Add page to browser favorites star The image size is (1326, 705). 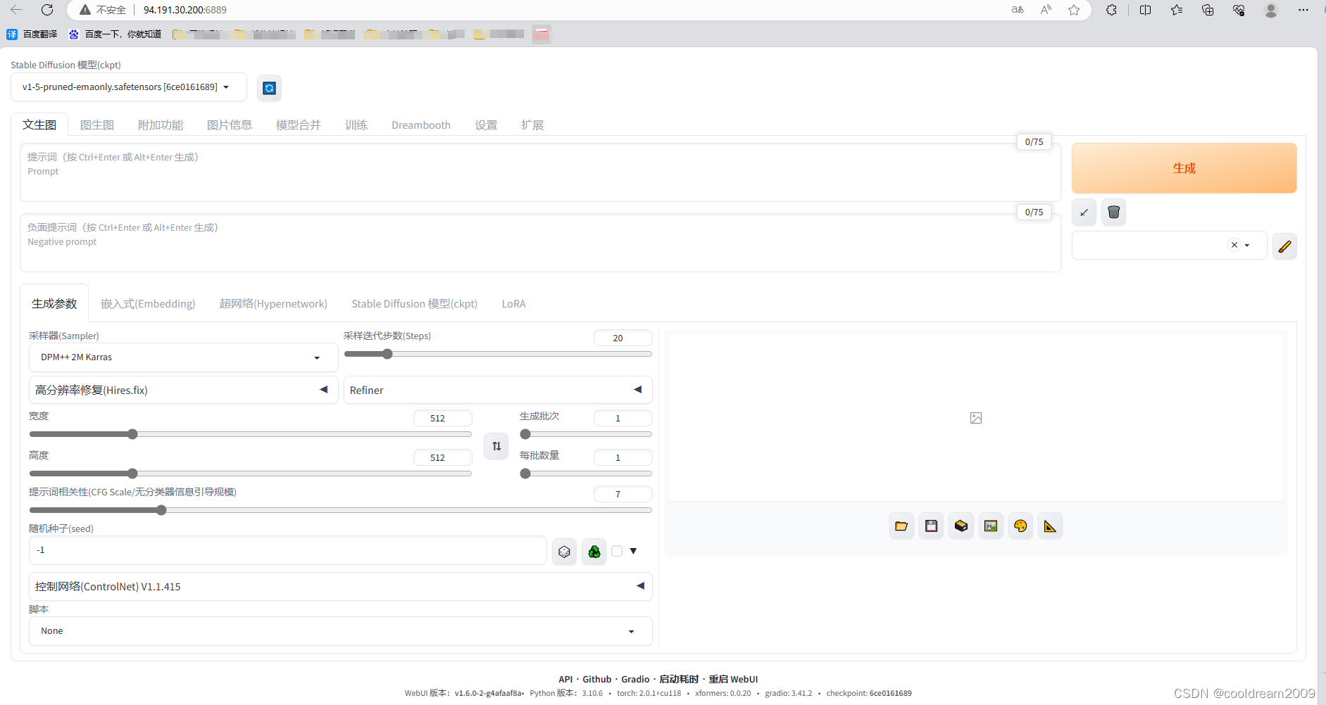click(x=1074, y=10)
